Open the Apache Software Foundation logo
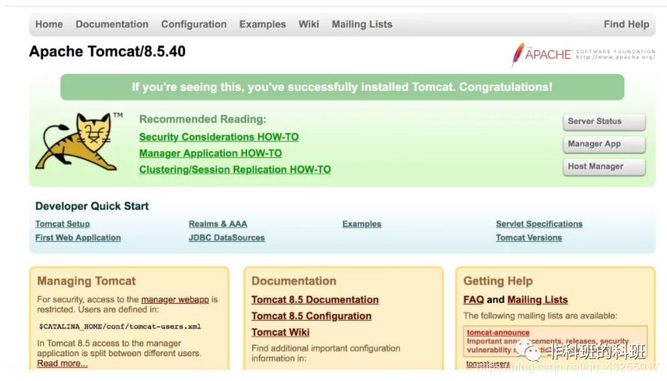The width and height of the screenshot is (667, 381). pyautogui.click(x=583, y=54)
